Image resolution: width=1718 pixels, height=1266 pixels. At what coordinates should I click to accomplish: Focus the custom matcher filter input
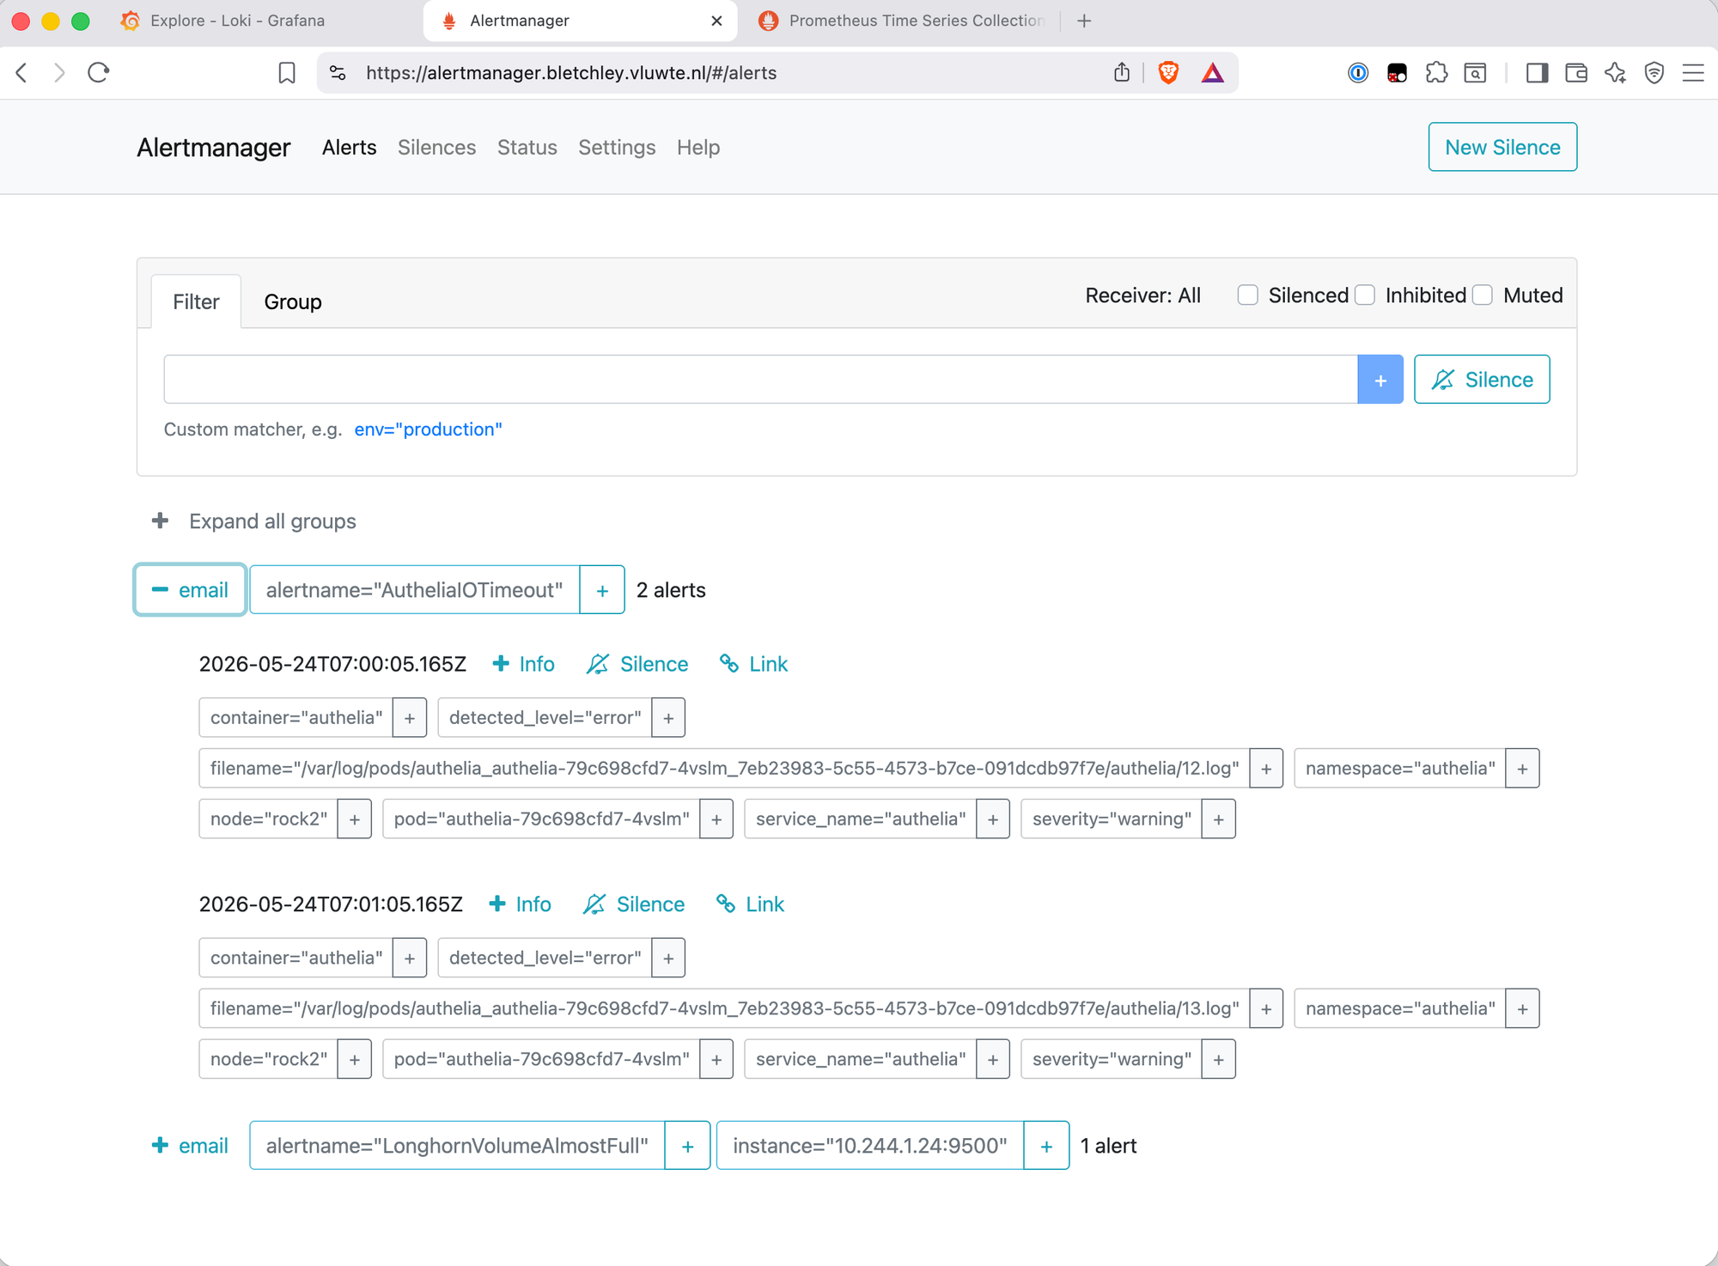pyautogui.click(x=760, y=380)
